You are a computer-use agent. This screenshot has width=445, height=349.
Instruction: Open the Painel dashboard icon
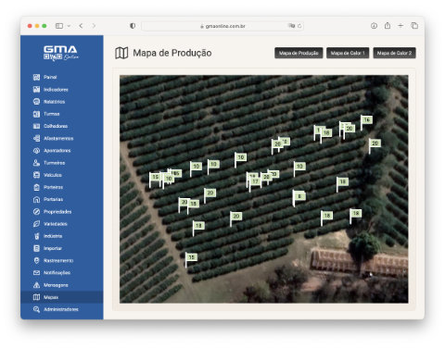click(x=36, y=77)
